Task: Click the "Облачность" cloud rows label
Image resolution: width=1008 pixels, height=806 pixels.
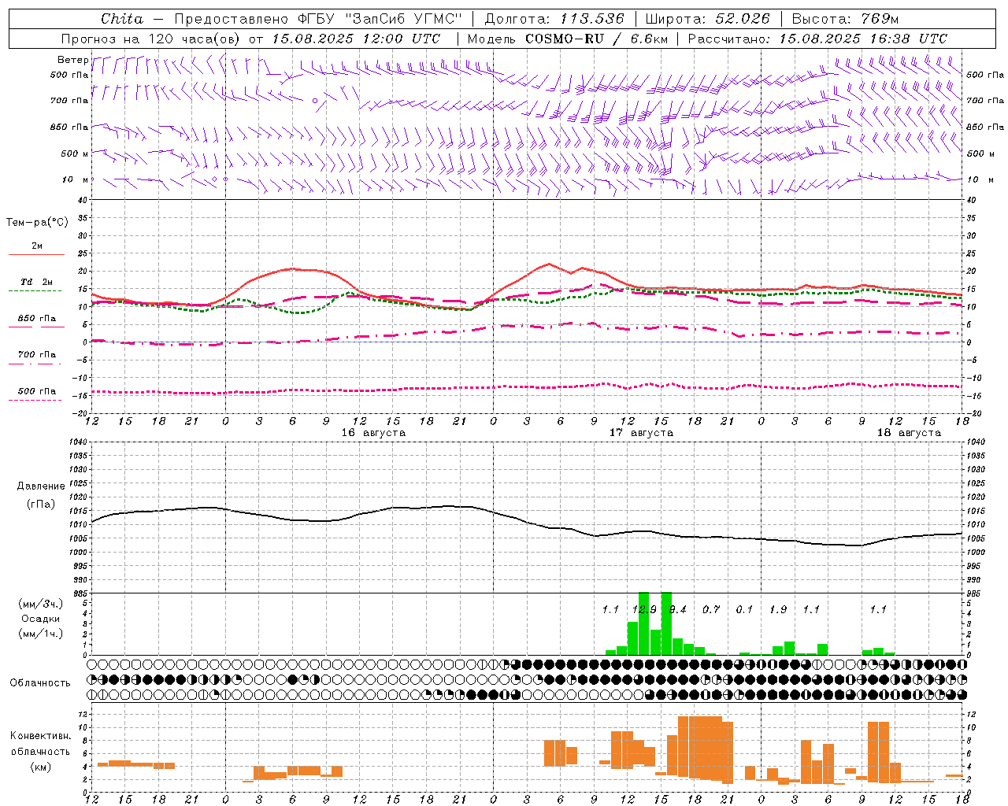Action: [40, 683]
